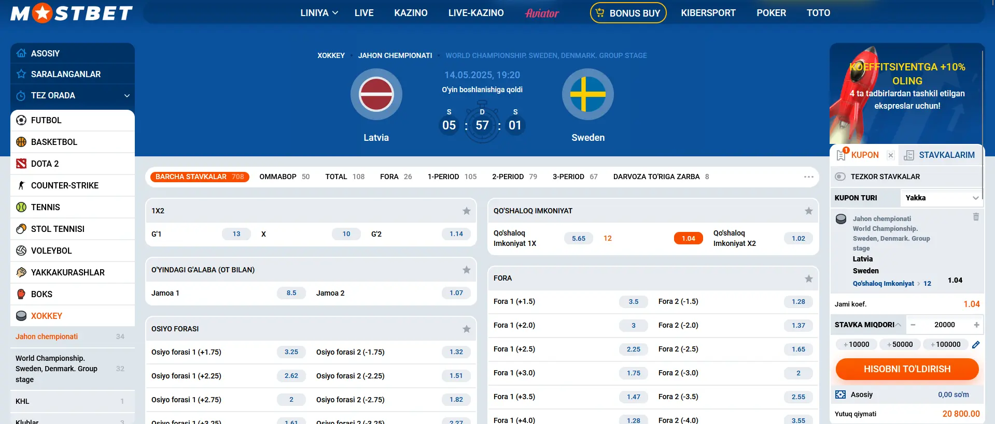Select the Xokkey puck icon
995x424 pixels.
21,316
